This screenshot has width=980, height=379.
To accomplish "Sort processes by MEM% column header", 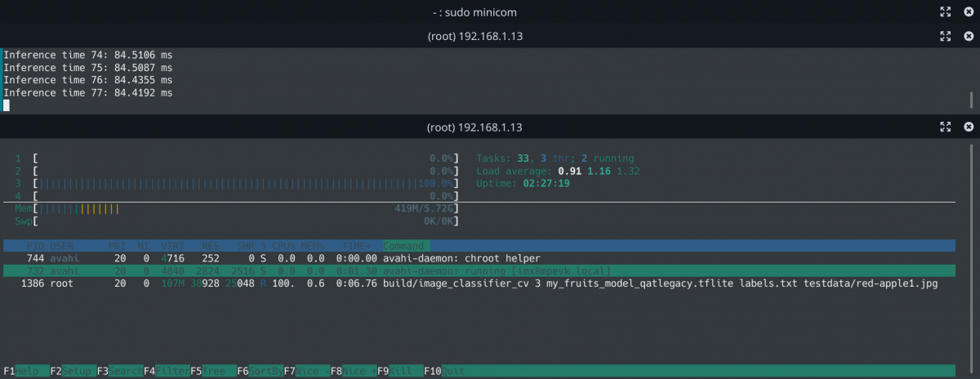I will pos(312,246).
